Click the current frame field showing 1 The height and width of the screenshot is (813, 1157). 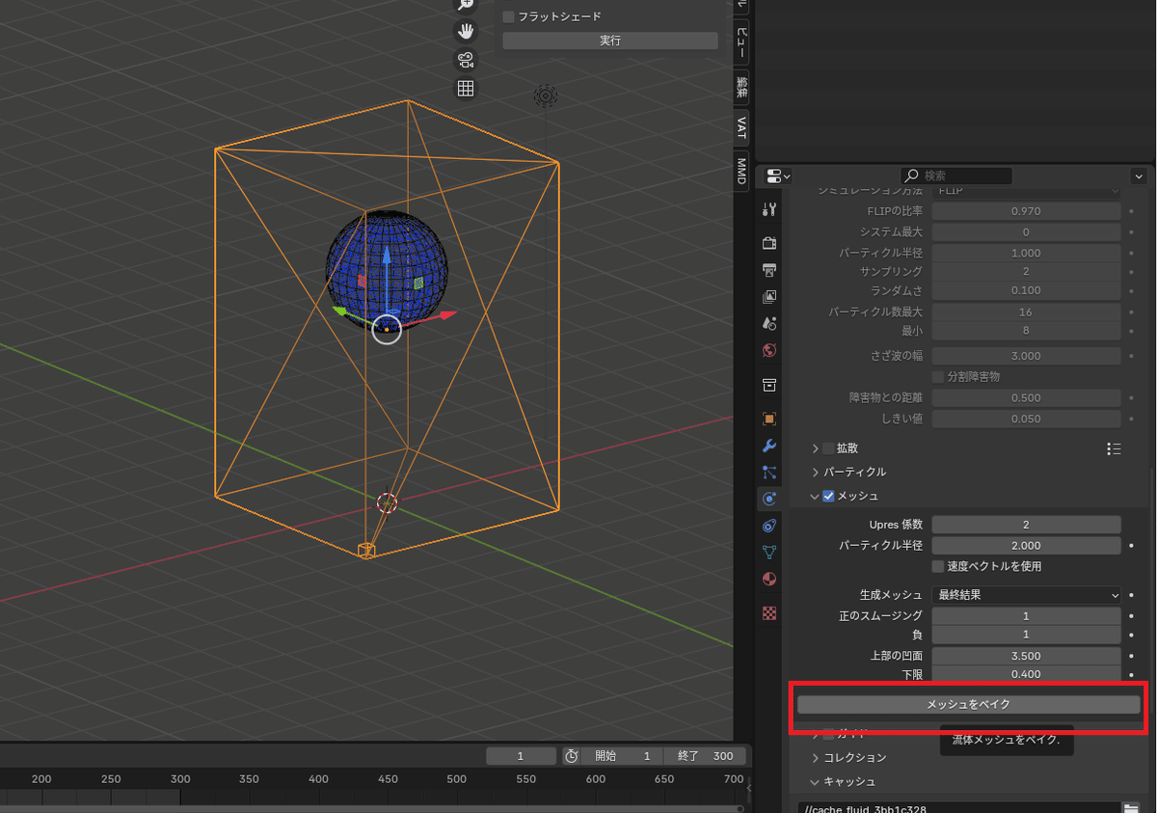pyautogui.click(x=521, y=756)
